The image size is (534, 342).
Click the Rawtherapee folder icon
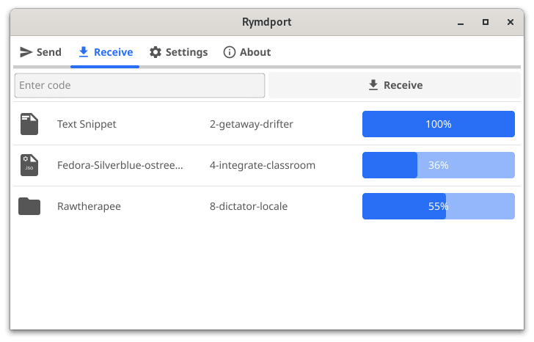point(29,206)
